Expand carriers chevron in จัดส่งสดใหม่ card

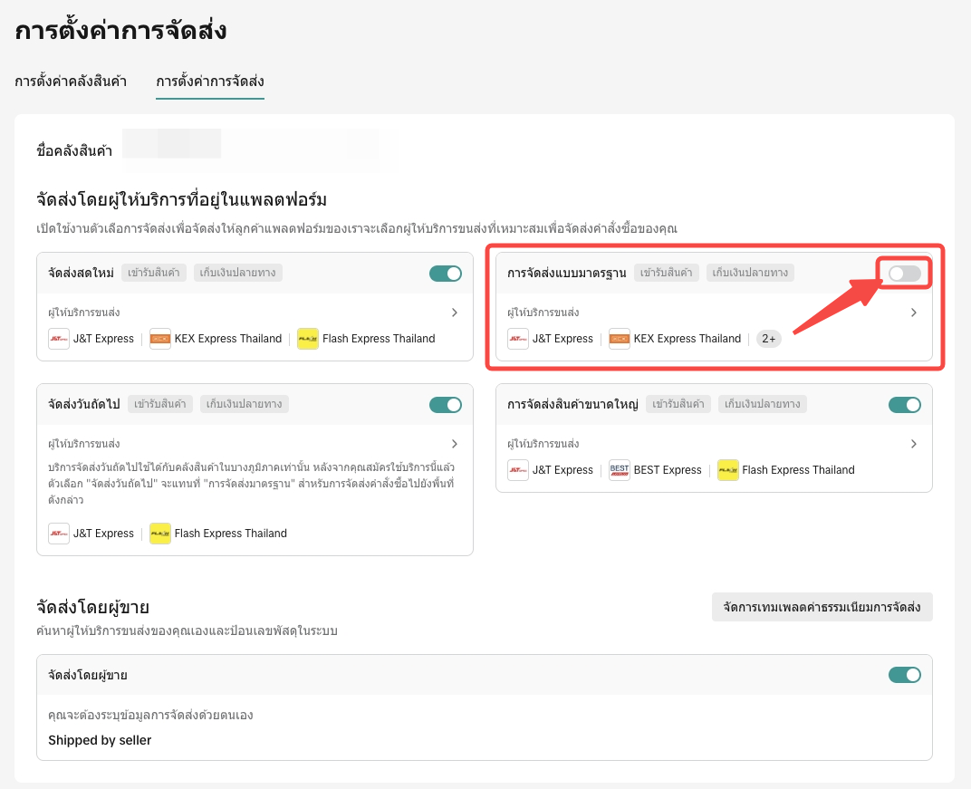pyautogui.click(x=455, y=313)
